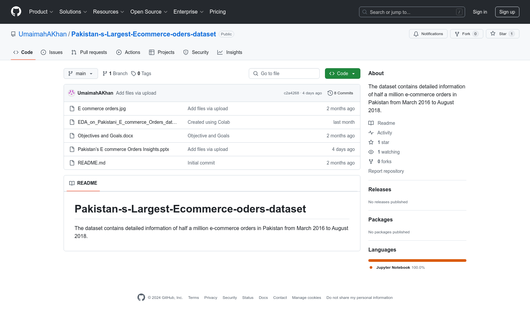Click Report repository link

pos(386,171)
